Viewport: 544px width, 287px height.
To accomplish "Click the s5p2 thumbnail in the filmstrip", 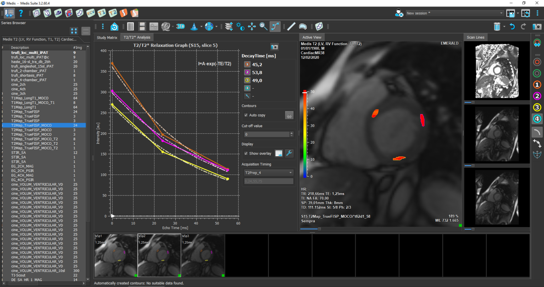I will [159, 255].
